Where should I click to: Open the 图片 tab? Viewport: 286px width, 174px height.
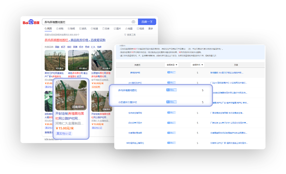tap(117, 29)
